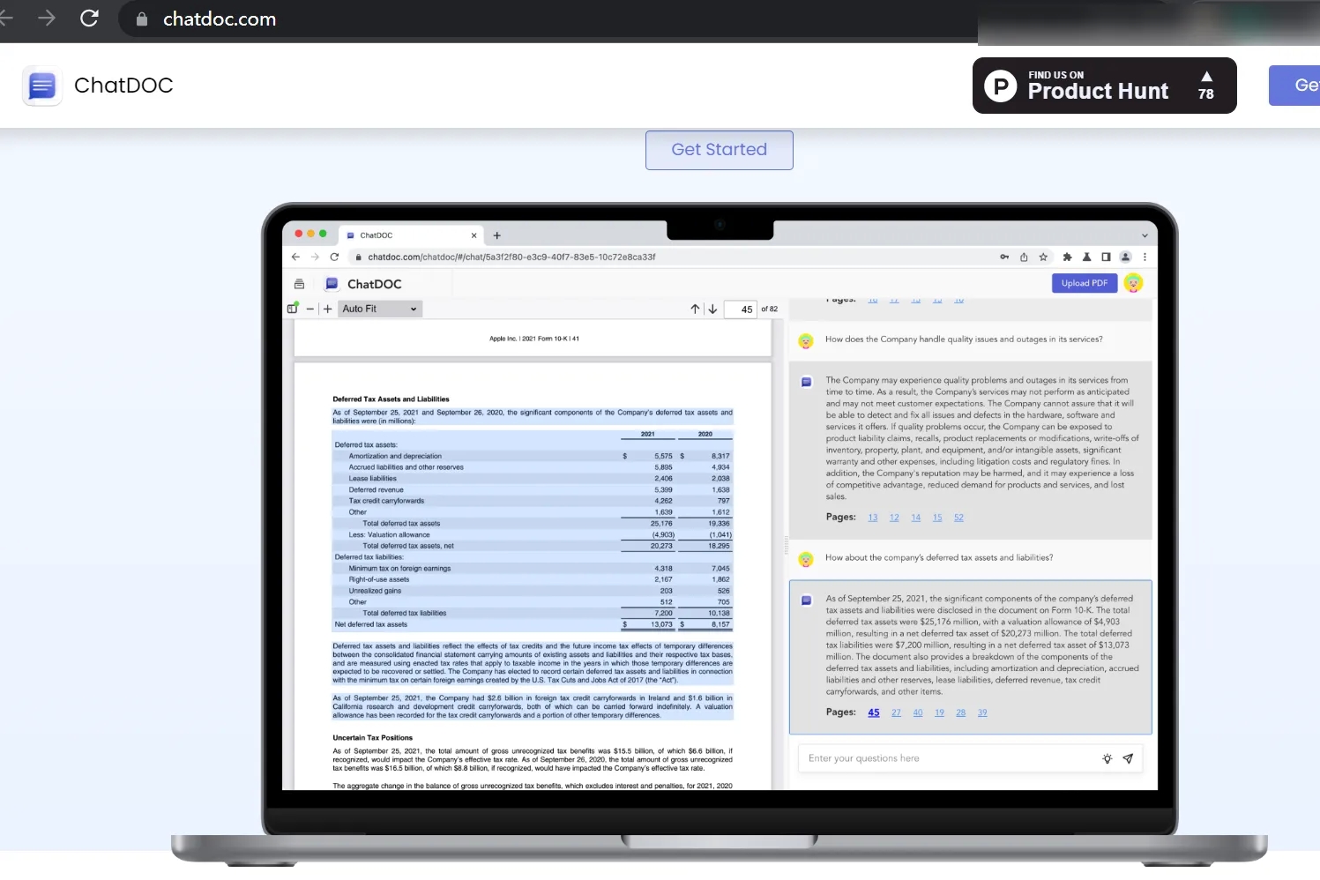Click the ChatDOC logo icon in site header
1320x880 pixels.
(41, 86)
